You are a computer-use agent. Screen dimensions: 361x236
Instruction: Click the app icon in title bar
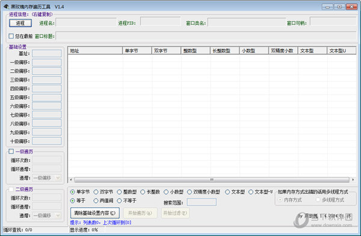click(x=6, y=7)
